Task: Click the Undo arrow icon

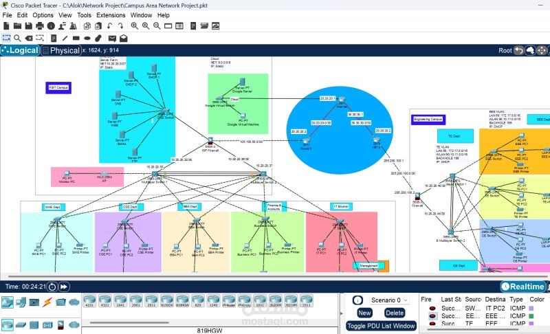Action: point(110,26)
